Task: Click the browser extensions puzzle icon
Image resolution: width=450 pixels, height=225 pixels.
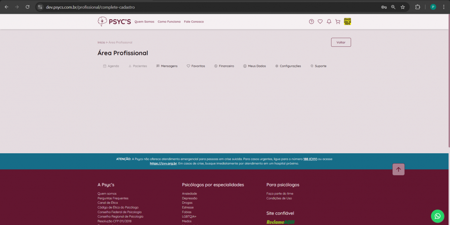Action: [417, 7]
